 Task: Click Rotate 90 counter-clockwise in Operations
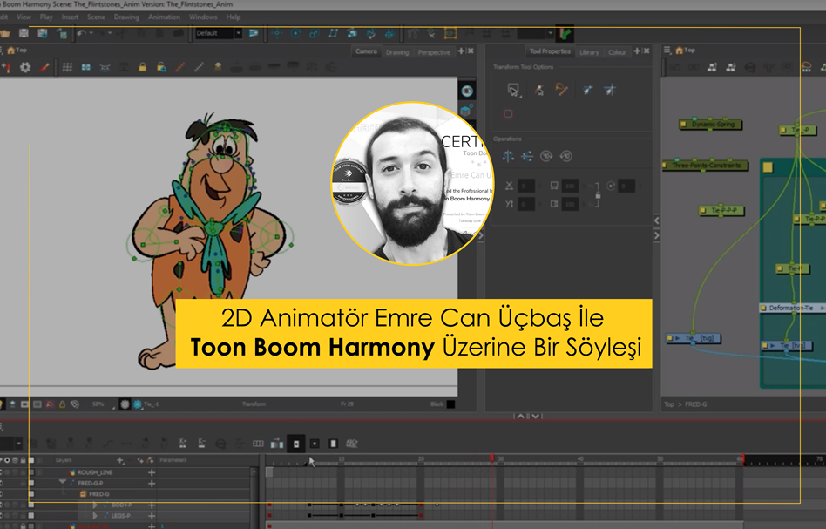565,156
